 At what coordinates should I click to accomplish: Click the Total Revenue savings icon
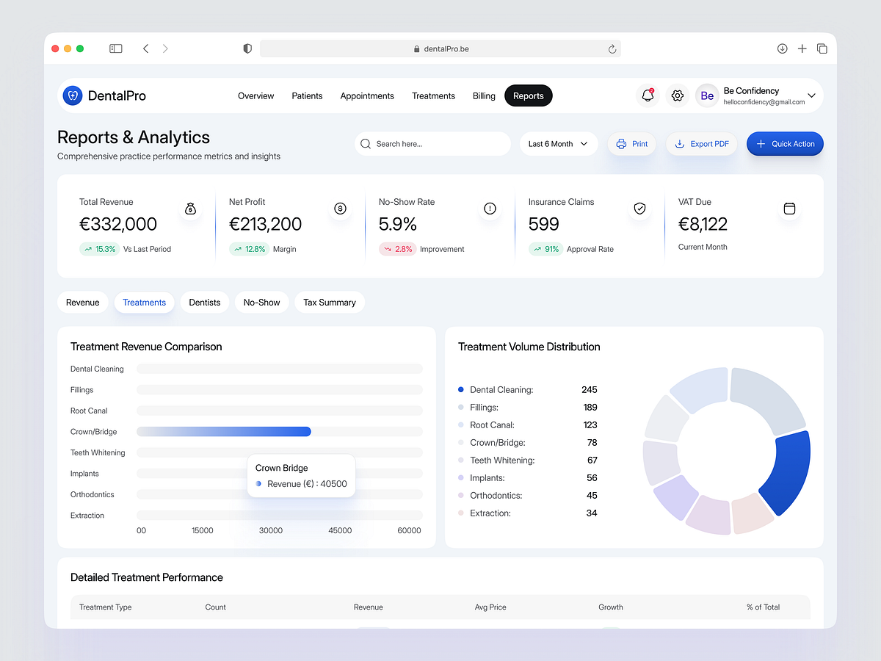point(191,209)
